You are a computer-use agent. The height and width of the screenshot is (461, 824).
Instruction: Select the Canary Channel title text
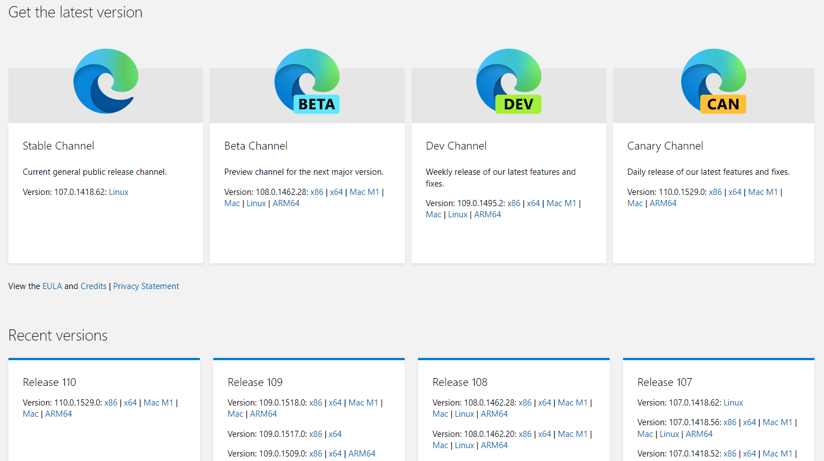click(x=665, y=146)
